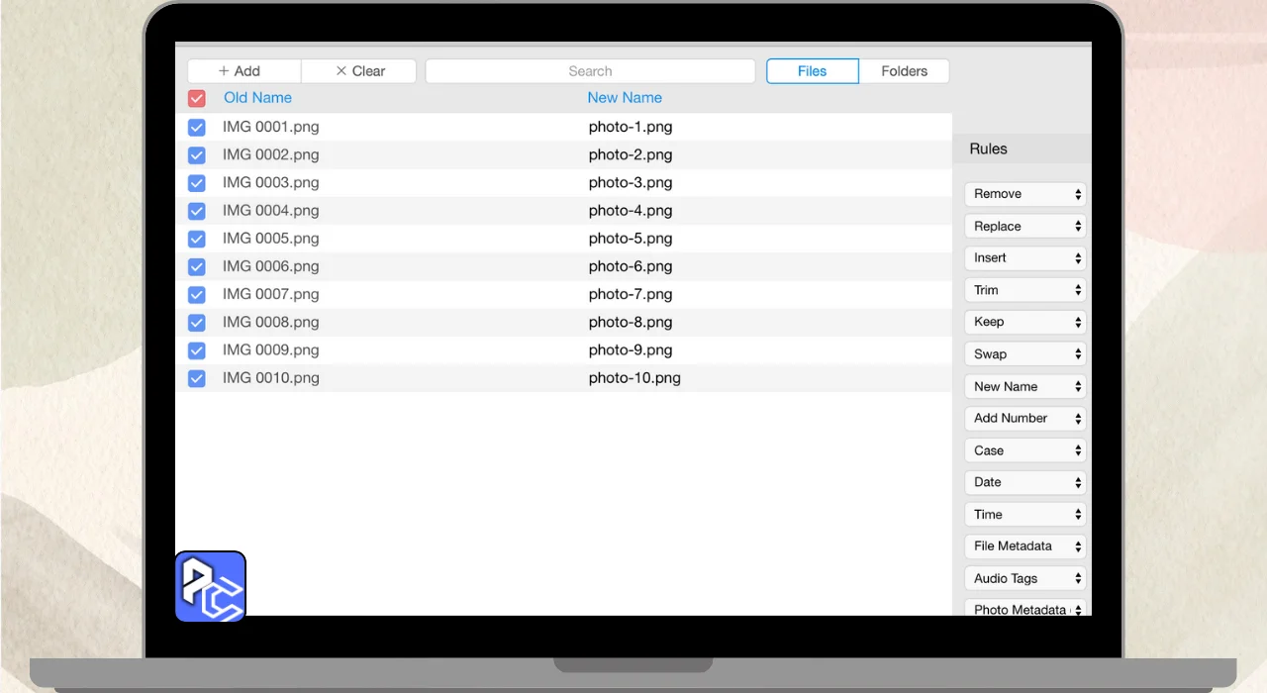Select the IMG 0003.png old name
The image size is (1267, 693).
(270, 182)
